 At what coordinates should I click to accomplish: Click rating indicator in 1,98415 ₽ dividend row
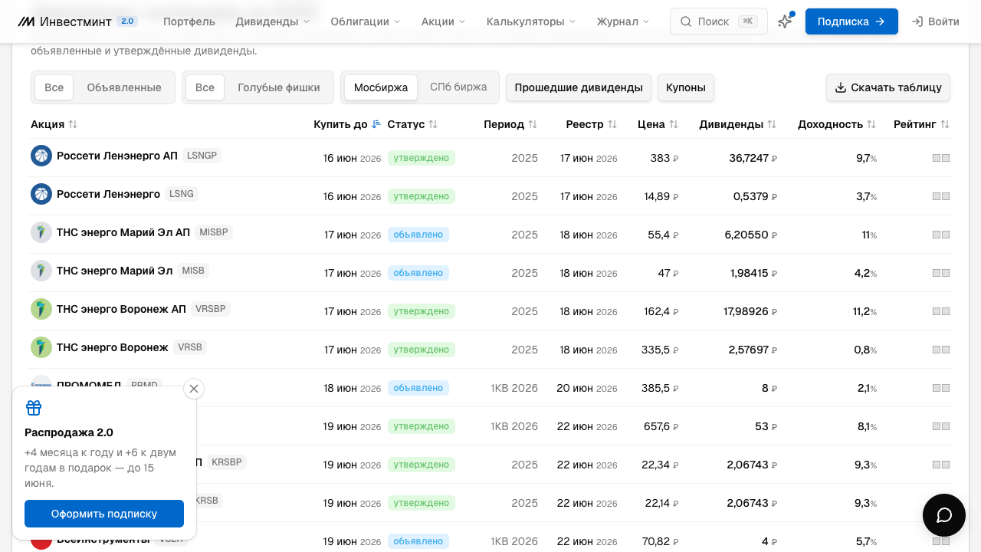(941, 273)
